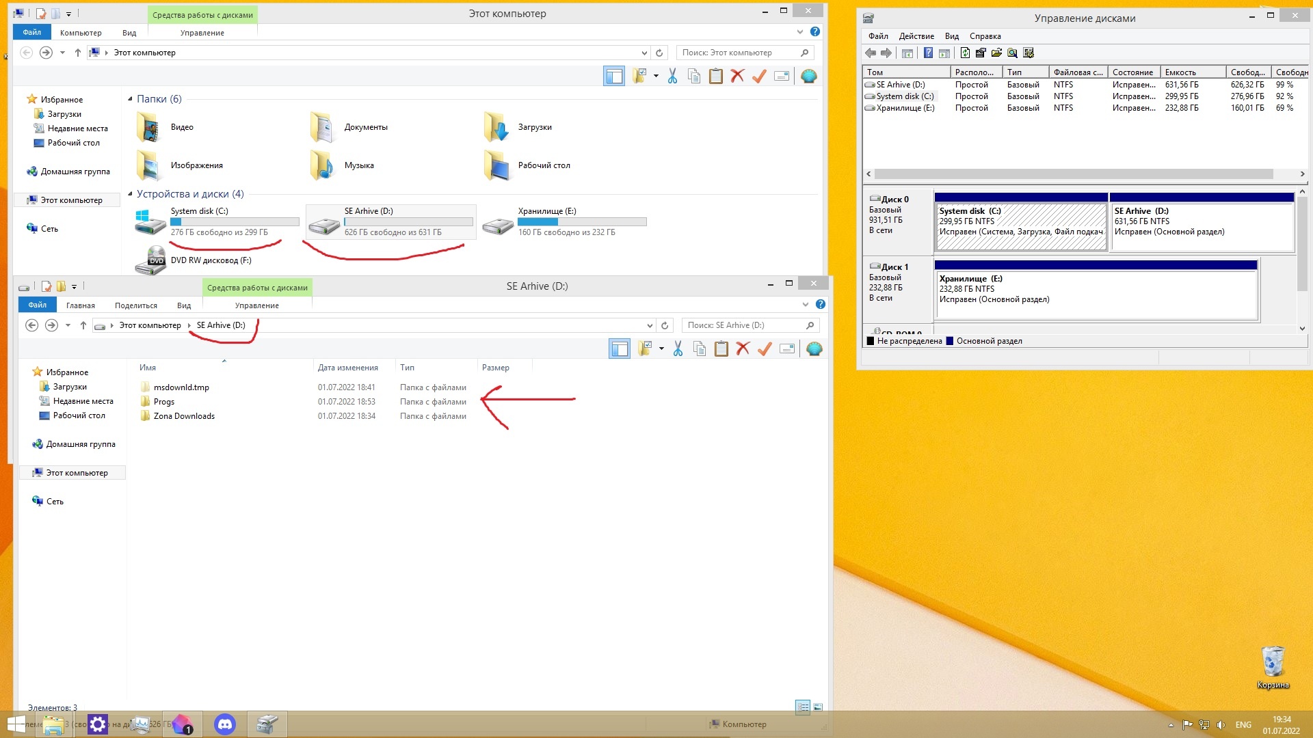Click the orange checkmark icon in top Explorer toolbar
The height and width of the screenshot is (738, 1313).
pyautogui.click(x=759, y=77)
